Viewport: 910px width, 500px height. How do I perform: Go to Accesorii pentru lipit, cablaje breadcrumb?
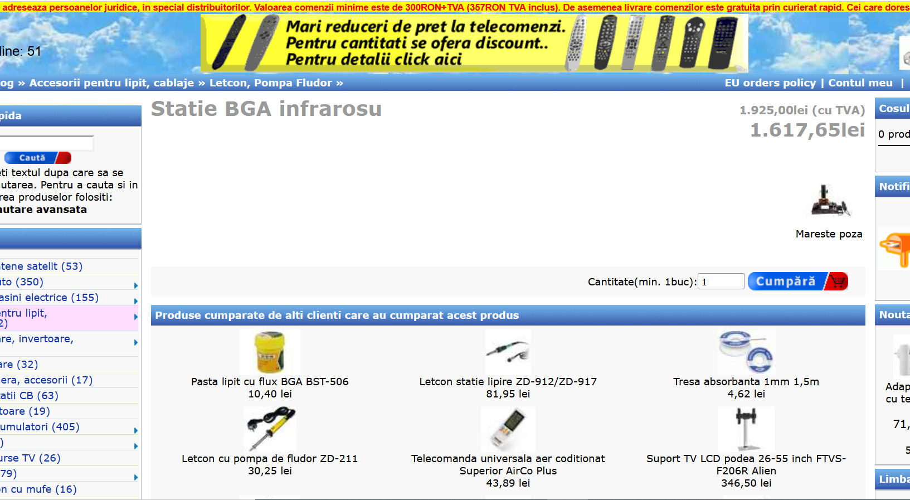(x=111, y=83)
